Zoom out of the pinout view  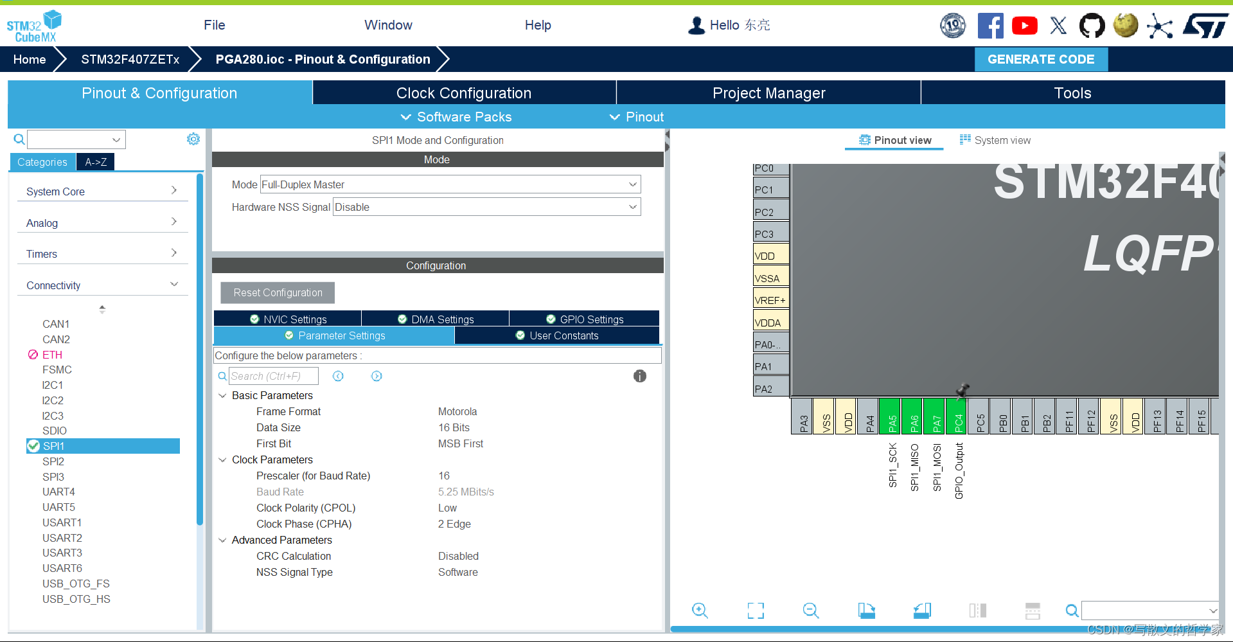click(x=811, y=611)
